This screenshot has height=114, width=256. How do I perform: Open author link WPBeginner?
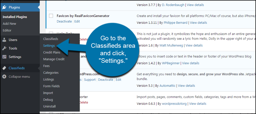[171, 63]
